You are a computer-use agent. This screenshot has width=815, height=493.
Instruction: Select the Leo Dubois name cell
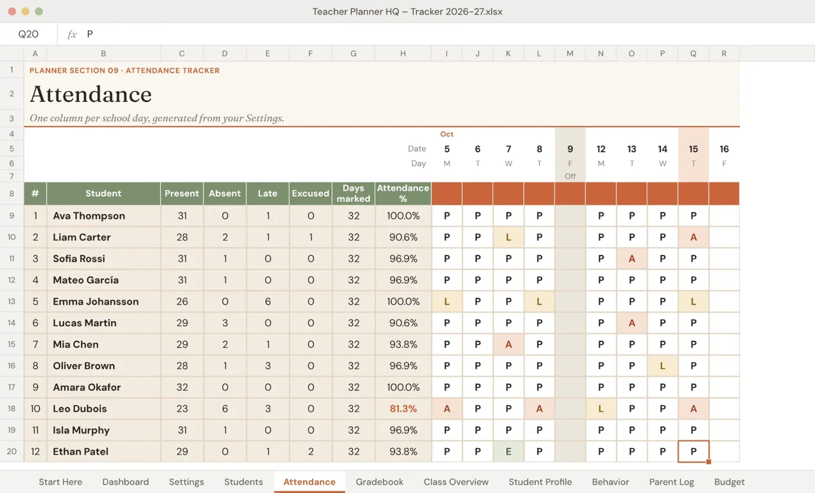[103, 408]
